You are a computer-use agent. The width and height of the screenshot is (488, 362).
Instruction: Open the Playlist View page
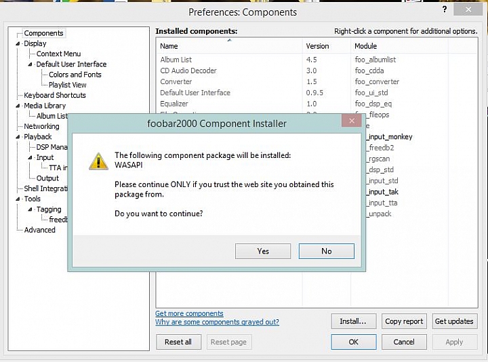pyautogui.click(x=68, y=85)
